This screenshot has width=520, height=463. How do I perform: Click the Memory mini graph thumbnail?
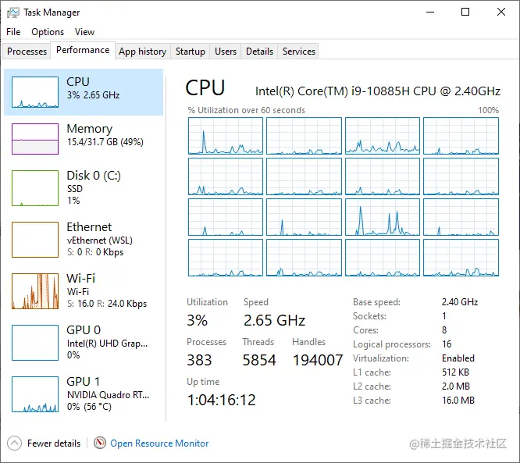click(35, 139)
